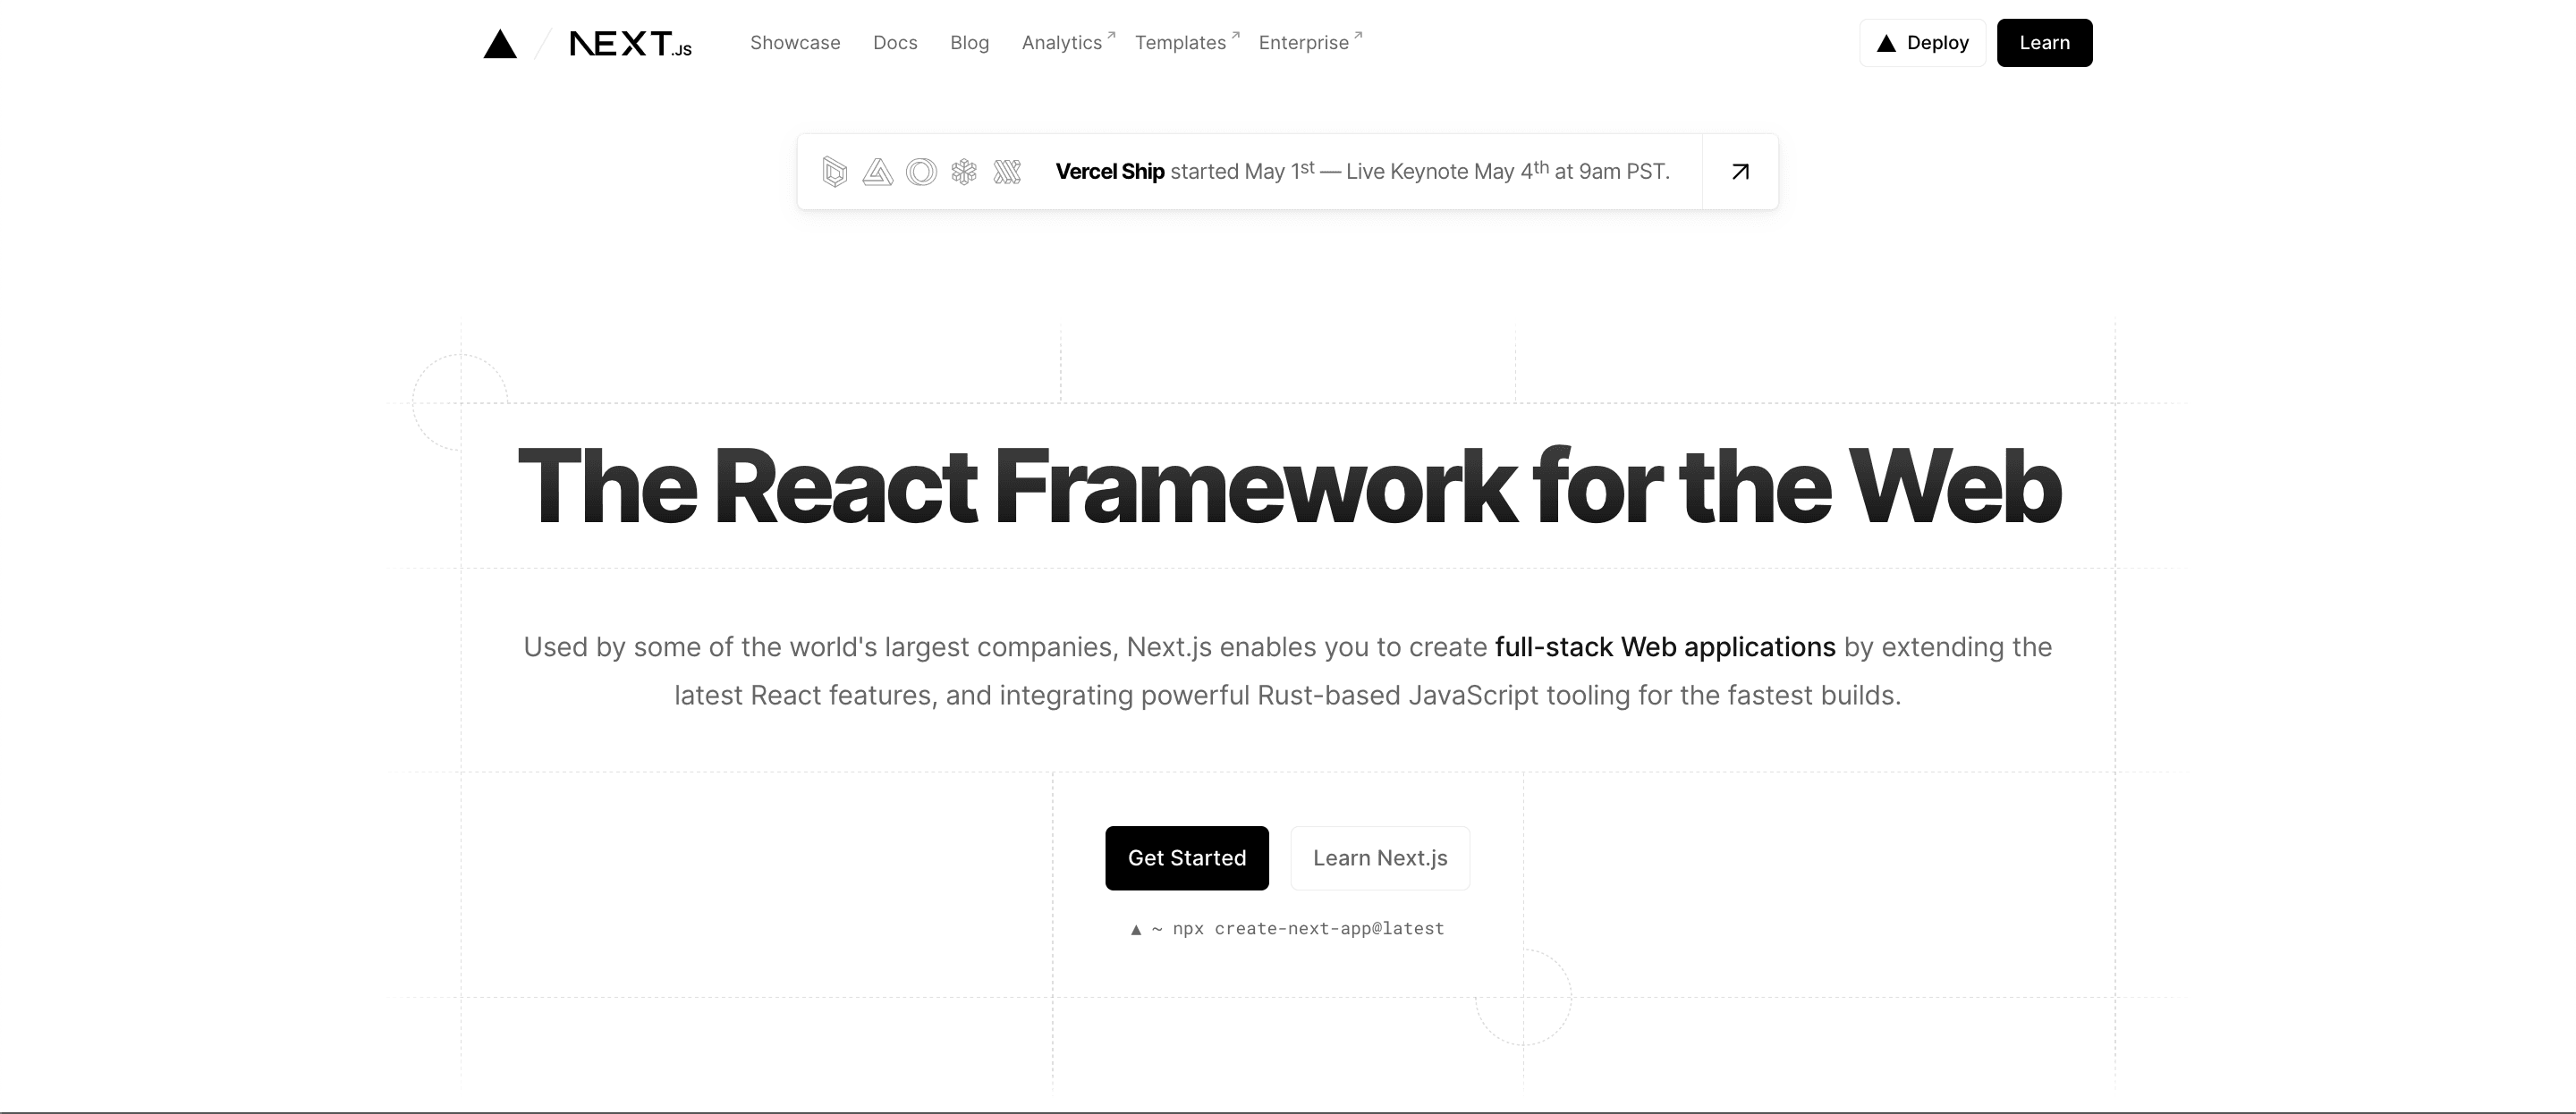Click the deploy triangle icon button
Viewport: 2576px width, 1114px height.
1887,43
